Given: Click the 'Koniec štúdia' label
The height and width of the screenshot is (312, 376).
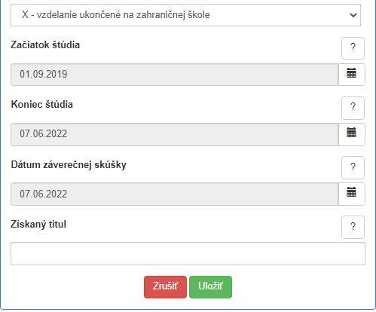Looking at the screenshot, I should coord(42,105).
